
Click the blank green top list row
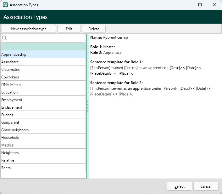pos(43,47)
